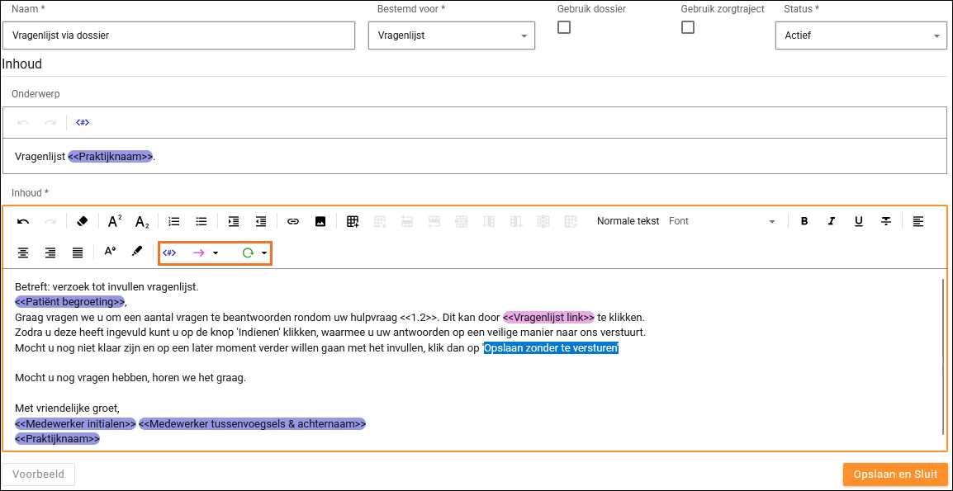Toggle strikethrough formatting
953x491 pixels.
(x=886, y=221)
